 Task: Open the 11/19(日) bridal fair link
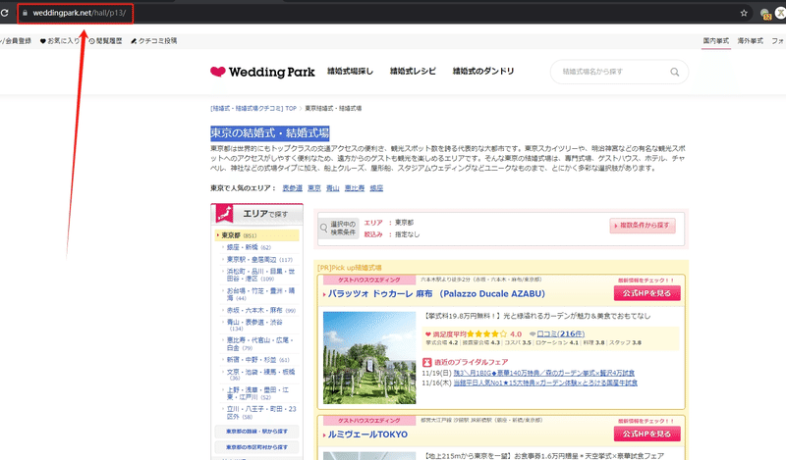[x=544, y=373]
